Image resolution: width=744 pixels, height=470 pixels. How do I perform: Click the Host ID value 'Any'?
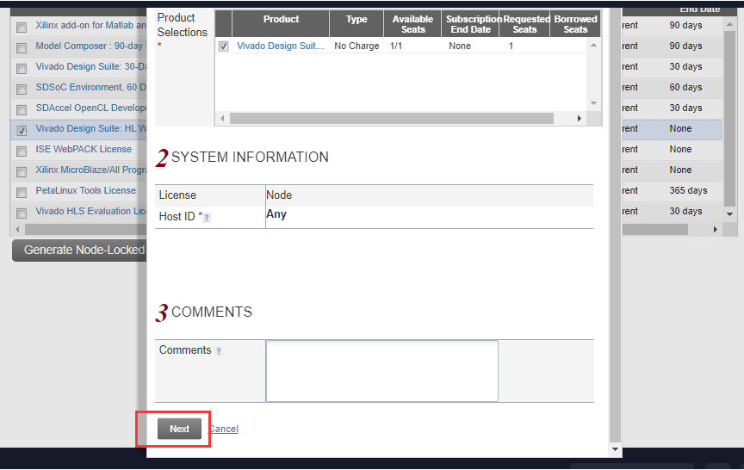click(x=276, y=214)
